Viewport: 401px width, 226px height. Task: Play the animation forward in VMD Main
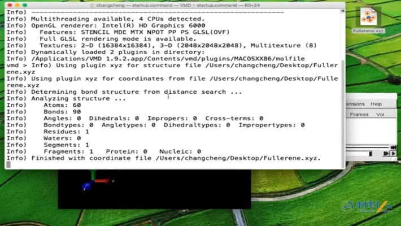coord(393,153)
